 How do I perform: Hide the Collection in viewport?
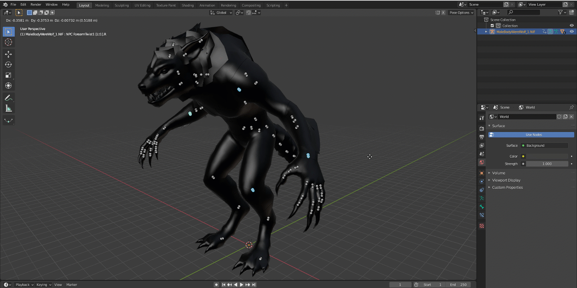pyautogui.click(x=572, y=26)
